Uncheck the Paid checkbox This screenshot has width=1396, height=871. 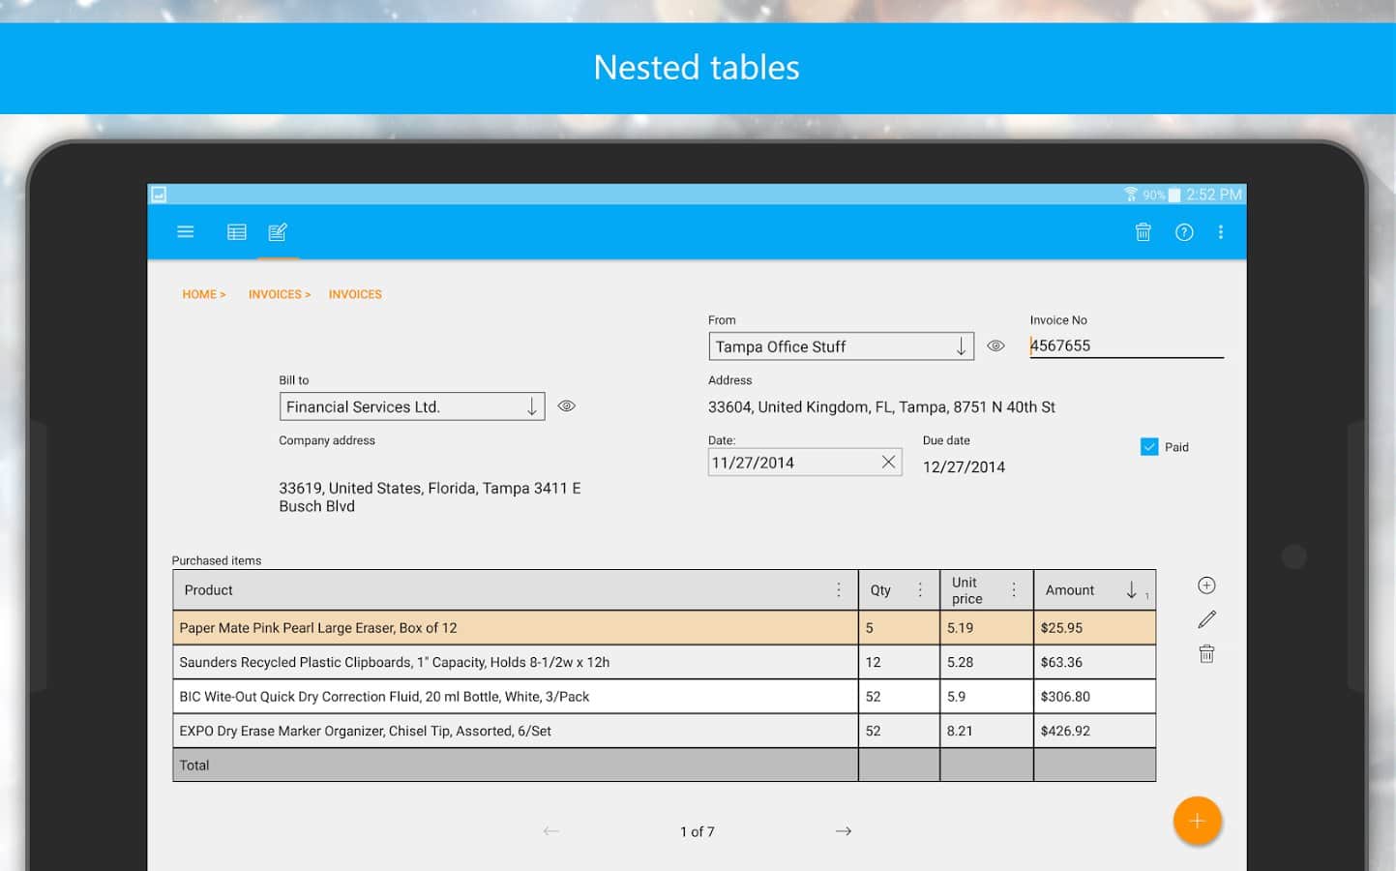click(1149, 447)
